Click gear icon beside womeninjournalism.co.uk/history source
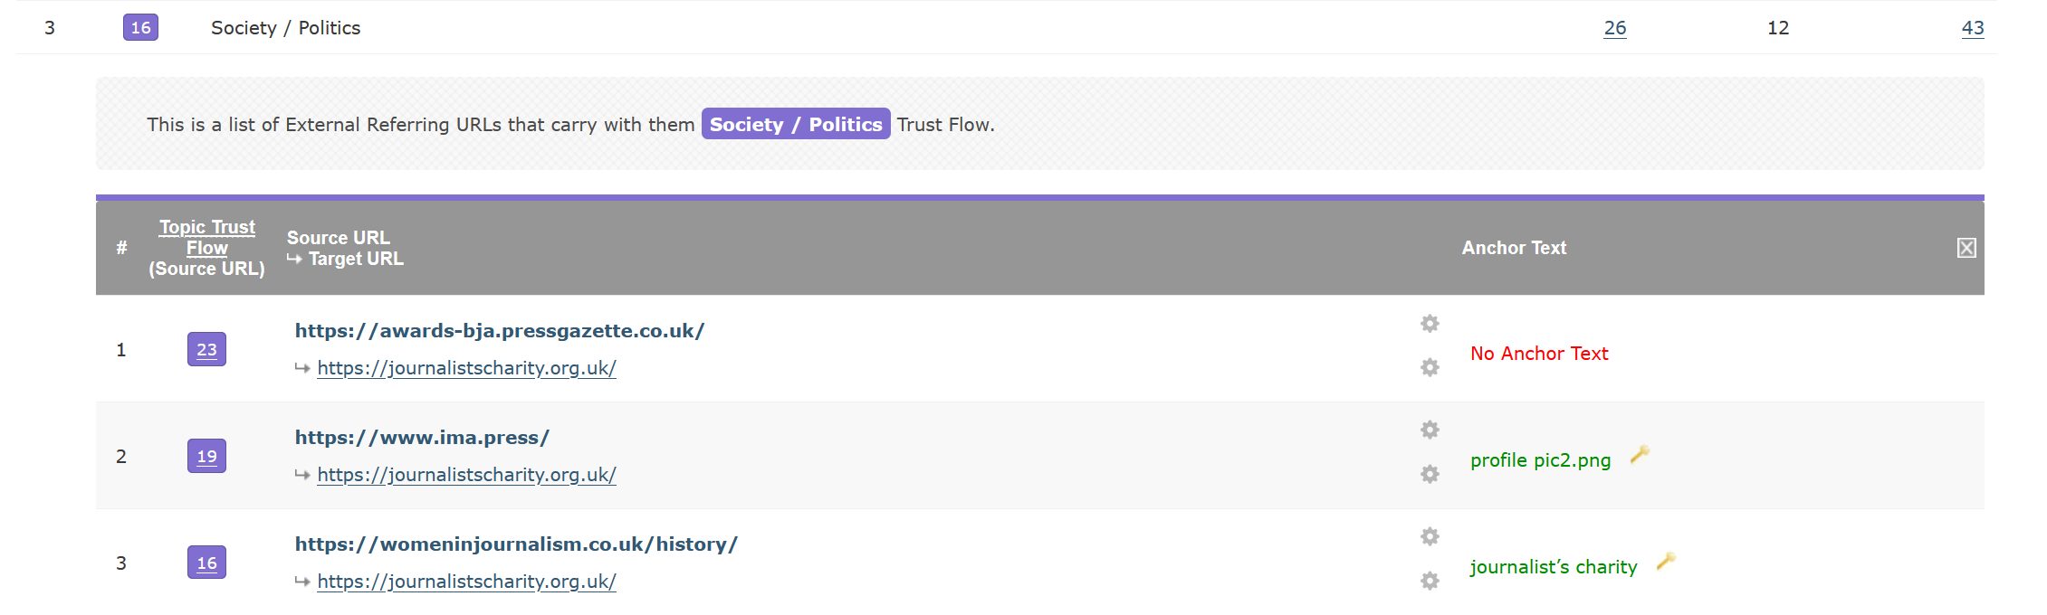This screenshot has width=2047, height=615. click(x=1430, y=536)
